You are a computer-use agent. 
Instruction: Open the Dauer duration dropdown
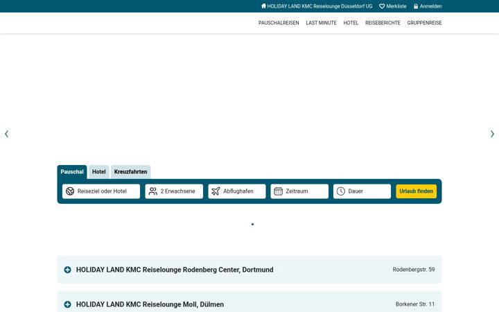(362, 191)
